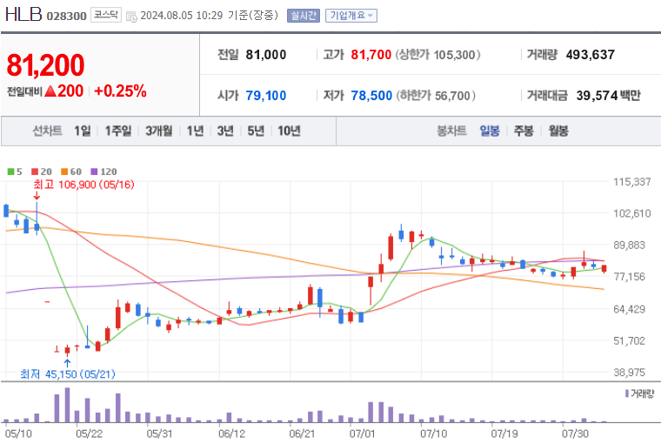Click the red down arrow at the chart high

37,196
